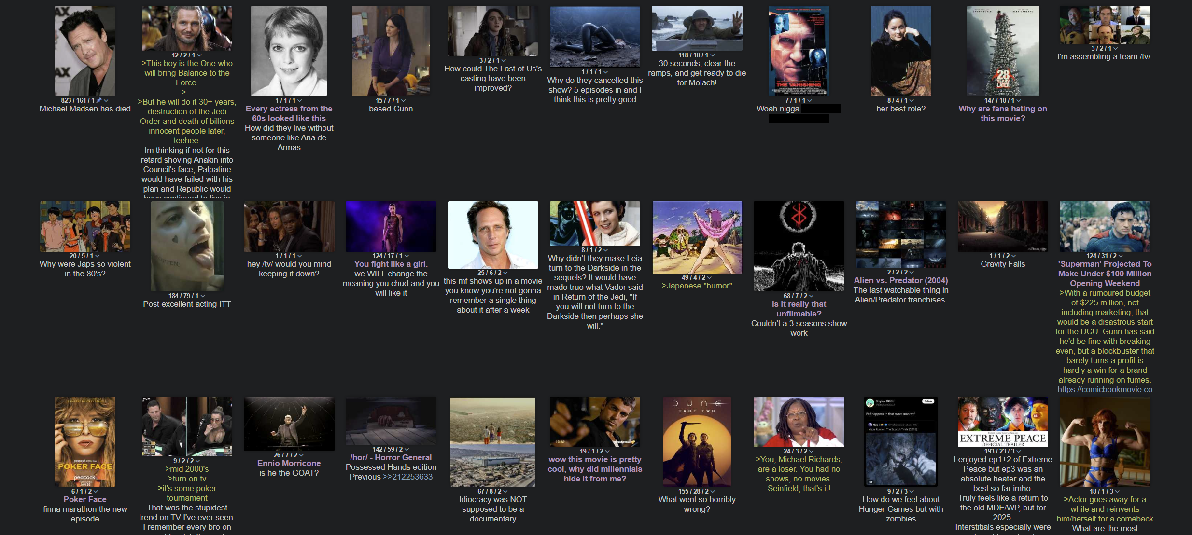Open the arrow menu after 124 / 31 / 2
1192x535 pixels.
point(1121,256)
